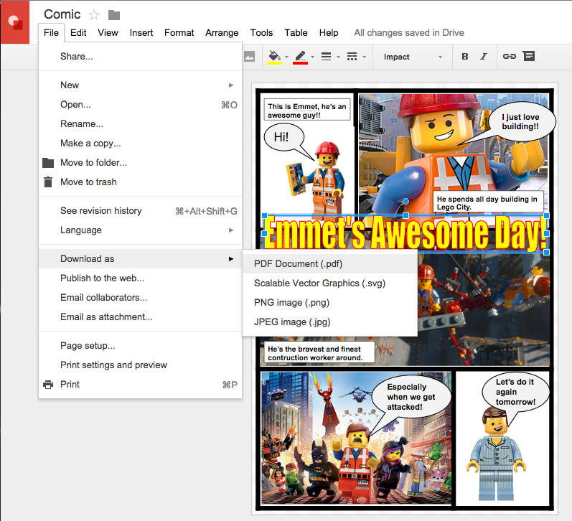Click the pajama Emmet figure image
This screenshot has width=572, height=521.
pos(496,454)
